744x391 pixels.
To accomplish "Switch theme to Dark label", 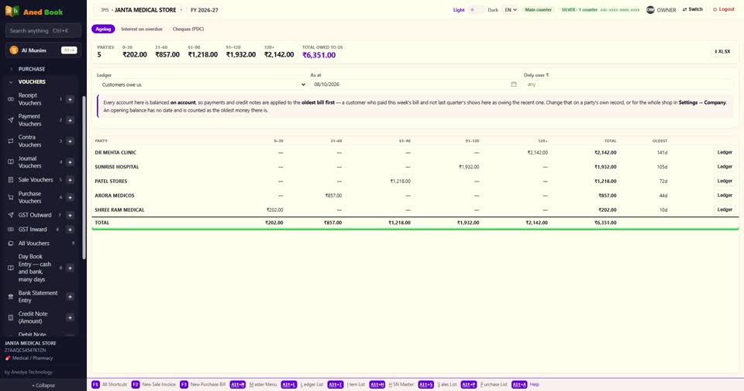I will coord(493,10).
